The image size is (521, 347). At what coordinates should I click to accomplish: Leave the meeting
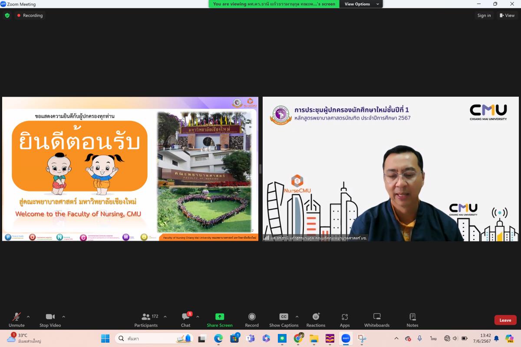[x=505, y=320]
